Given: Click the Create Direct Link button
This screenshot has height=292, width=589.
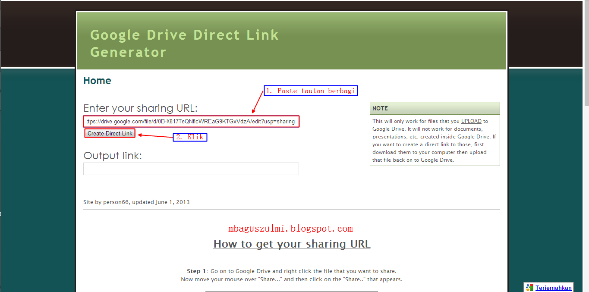Looking at the screenshot, I should pyautogui.click(x=110, y=134).
